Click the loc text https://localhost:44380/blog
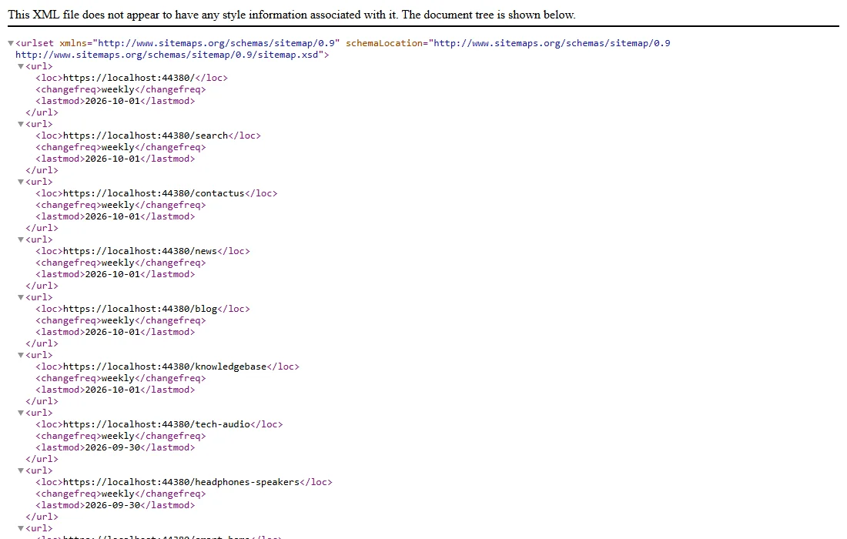 140,309
